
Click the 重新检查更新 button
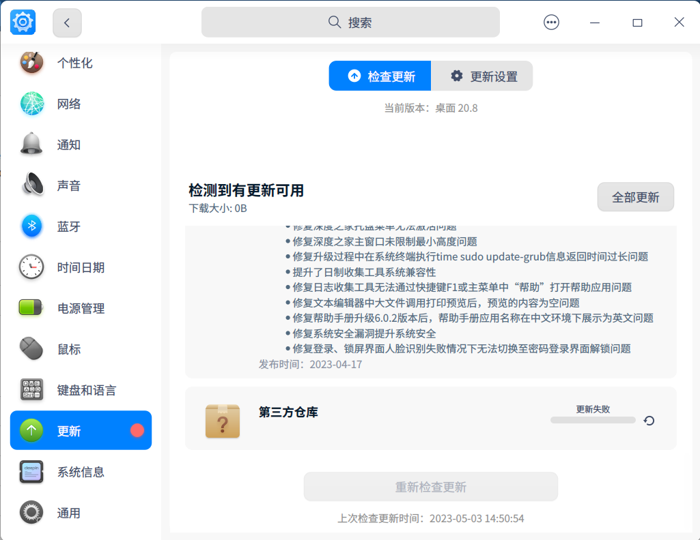(x=431, y=487)
